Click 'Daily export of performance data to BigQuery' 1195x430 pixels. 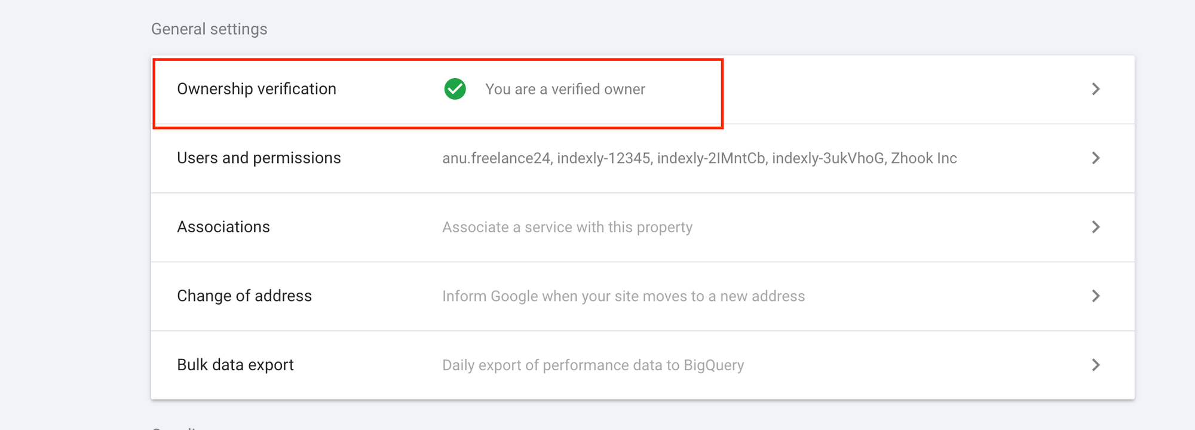(593, 365)
